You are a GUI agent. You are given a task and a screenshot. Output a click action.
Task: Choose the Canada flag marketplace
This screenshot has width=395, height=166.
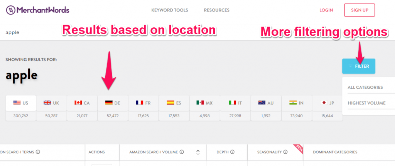(82, 103)
